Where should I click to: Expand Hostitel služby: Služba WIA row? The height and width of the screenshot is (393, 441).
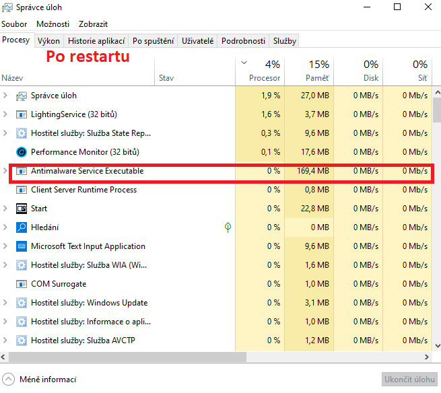tap(5, 265)
